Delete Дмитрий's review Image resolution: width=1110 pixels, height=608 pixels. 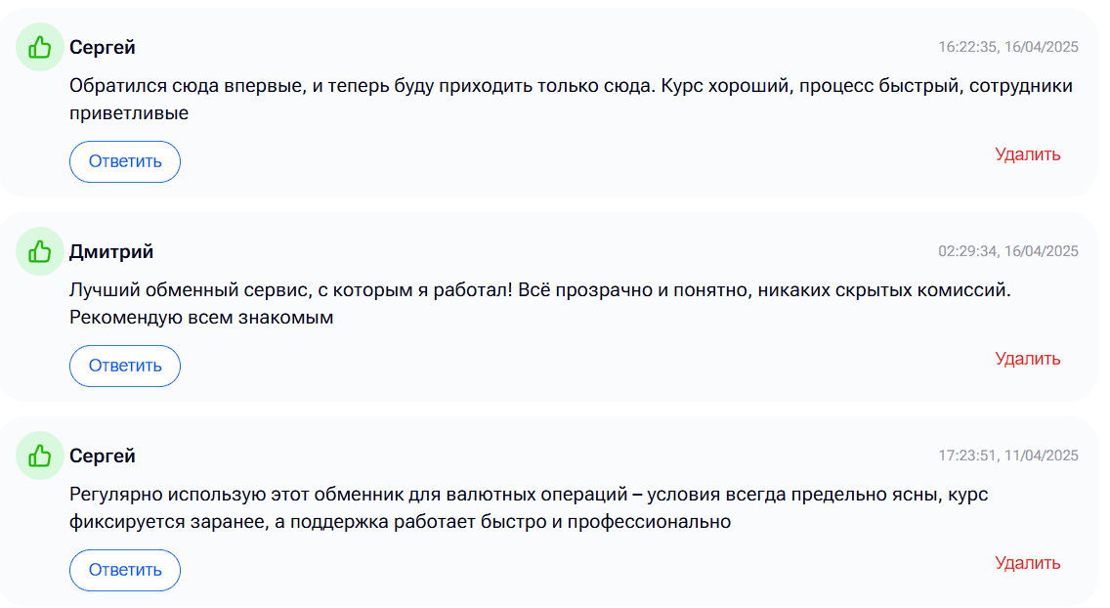(x=1027, y=359)
